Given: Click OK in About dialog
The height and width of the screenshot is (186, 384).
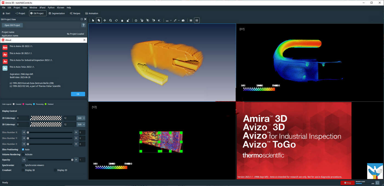Looking at the screenshot, I should (78, 94).
